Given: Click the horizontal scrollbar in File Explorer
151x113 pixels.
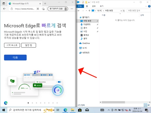Looking at the screenshot, I should click(x=113, y=102).
